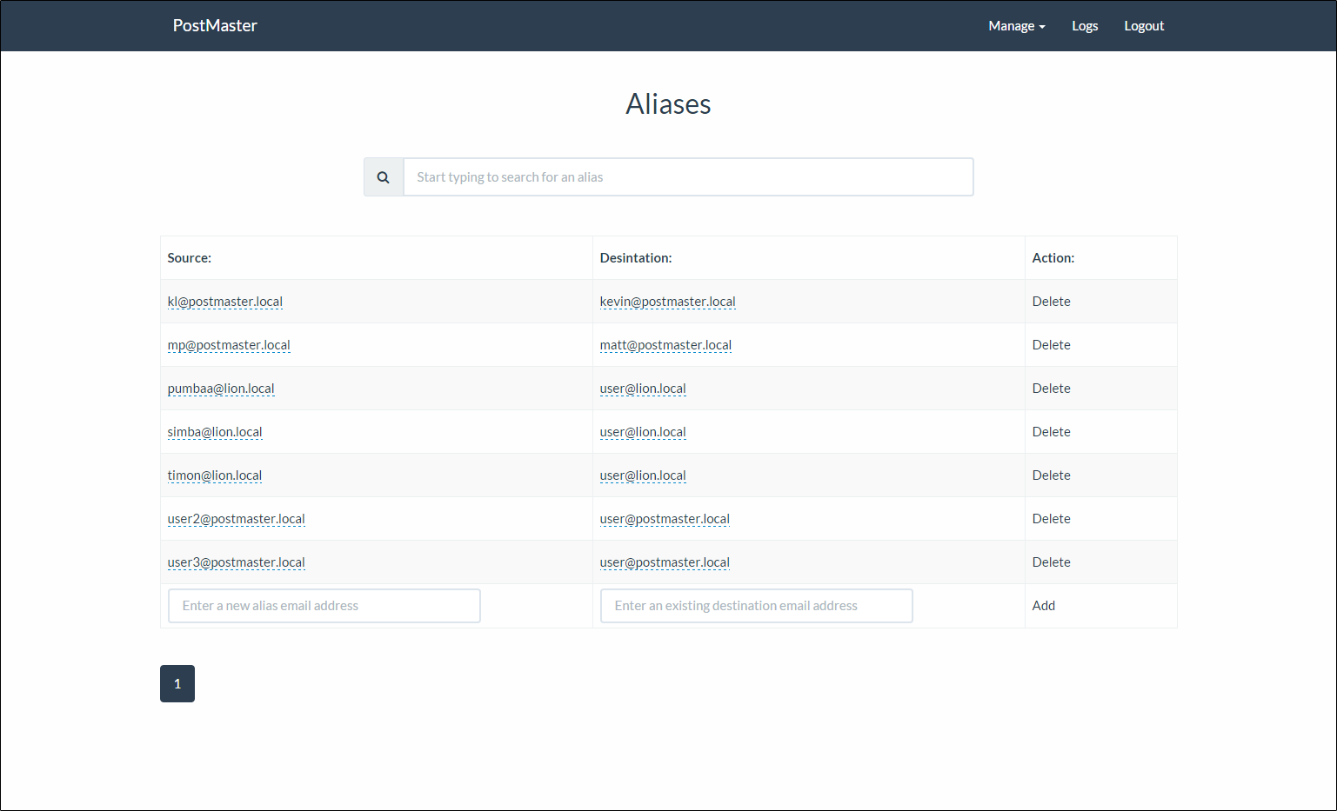Delete the pumbaa@lion.local alias

point(1051,389)
